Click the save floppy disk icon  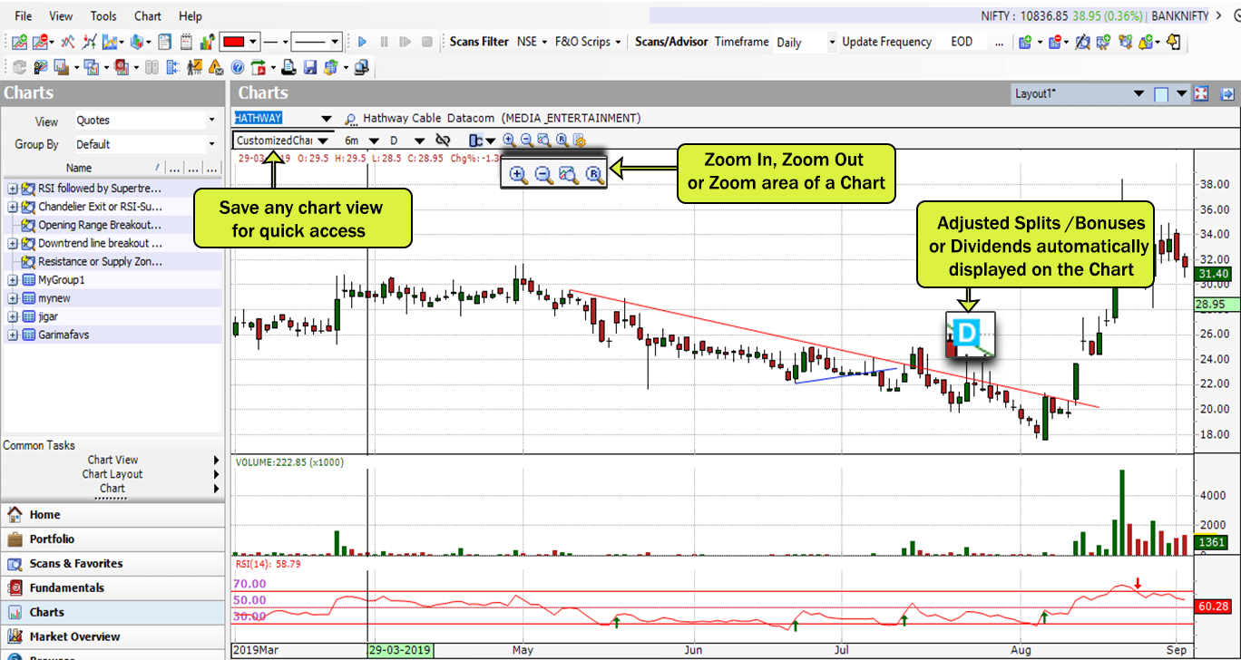point(309,67)
